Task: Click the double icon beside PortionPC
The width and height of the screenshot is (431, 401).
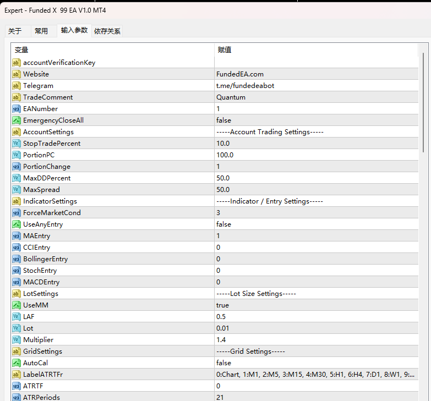Action: click(16, 155)
